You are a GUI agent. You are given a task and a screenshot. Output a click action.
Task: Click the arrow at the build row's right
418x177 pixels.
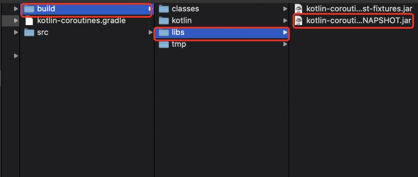pos(150,9)
